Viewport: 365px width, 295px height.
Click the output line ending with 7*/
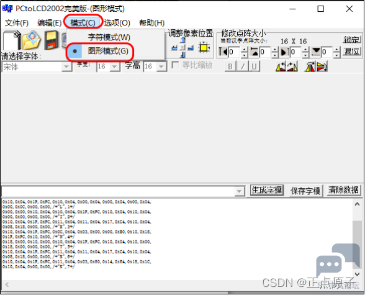pos(38,266)
